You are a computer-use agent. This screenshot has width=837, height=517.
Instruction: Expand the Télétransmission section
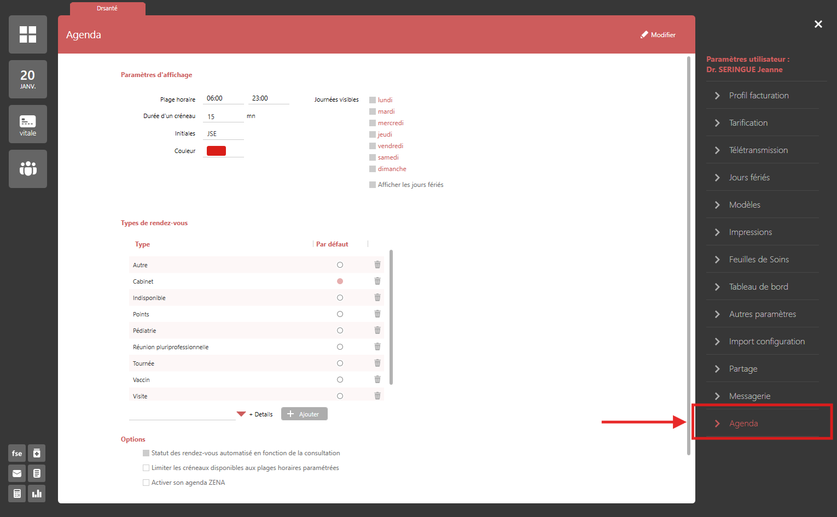[x=758, y=150]
